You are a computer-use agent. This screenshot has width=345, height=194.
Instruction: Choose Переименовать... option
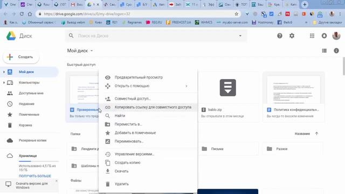[x=148, y=141]
